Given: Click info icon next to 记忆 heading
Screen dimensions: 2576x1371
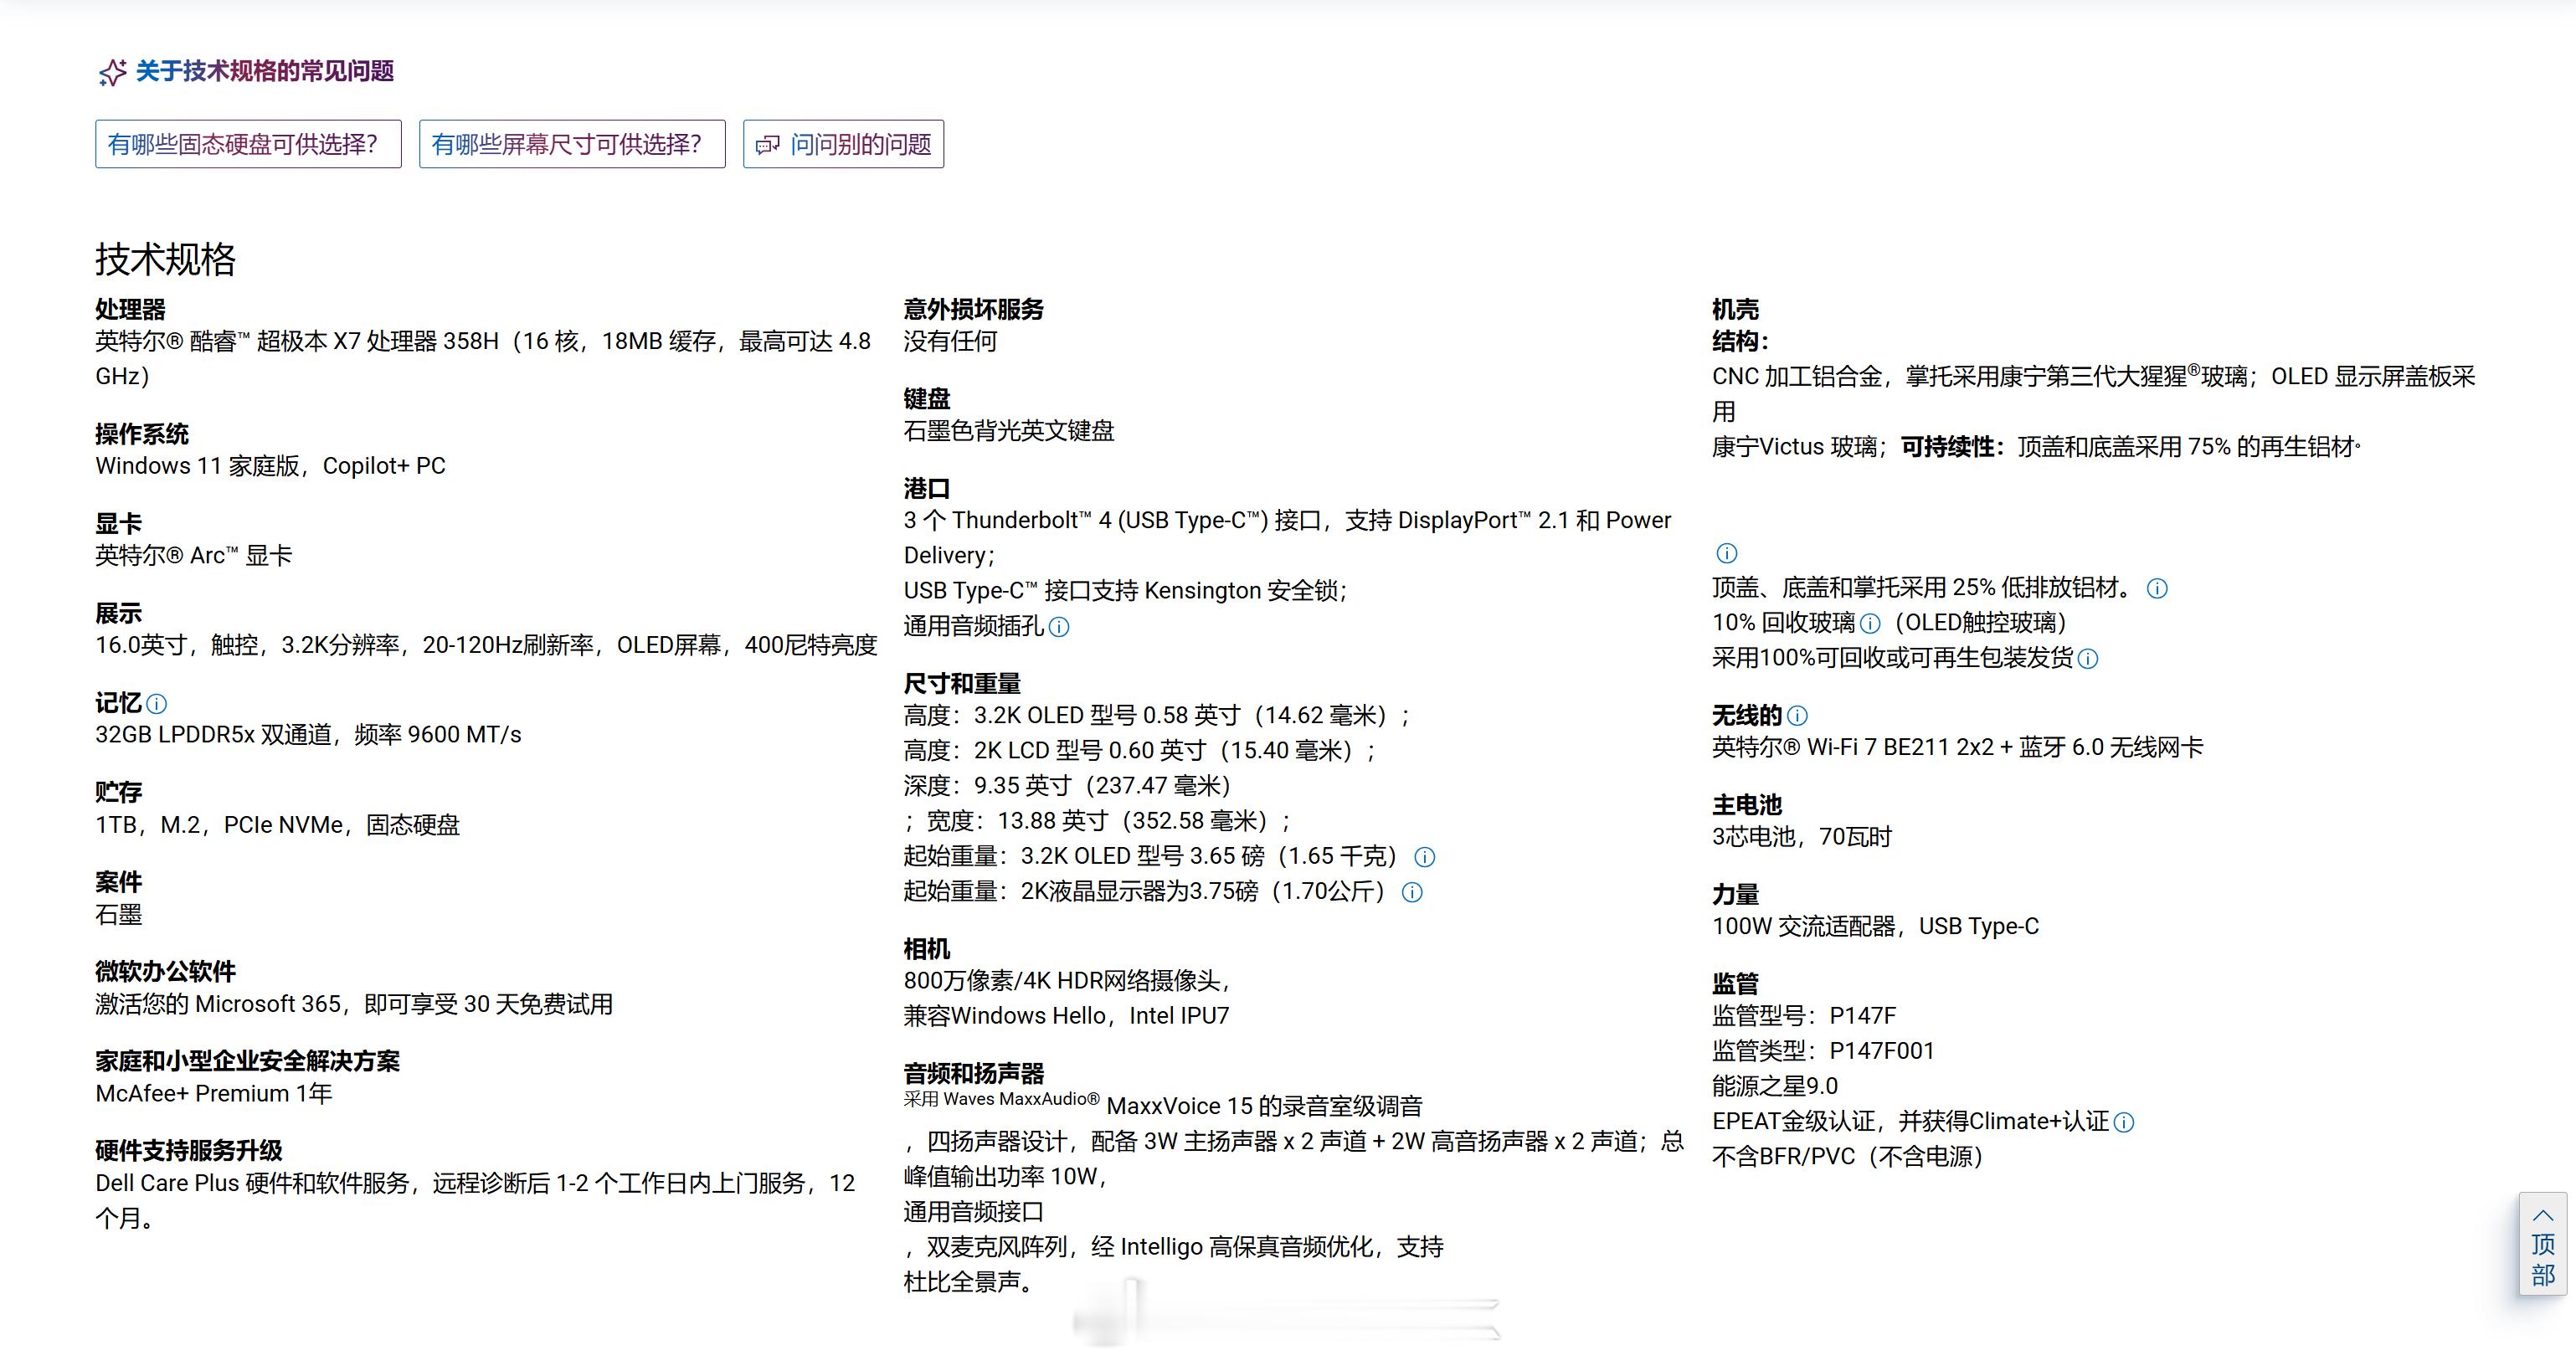Looking at the screenshot, I should click(157, 704).
